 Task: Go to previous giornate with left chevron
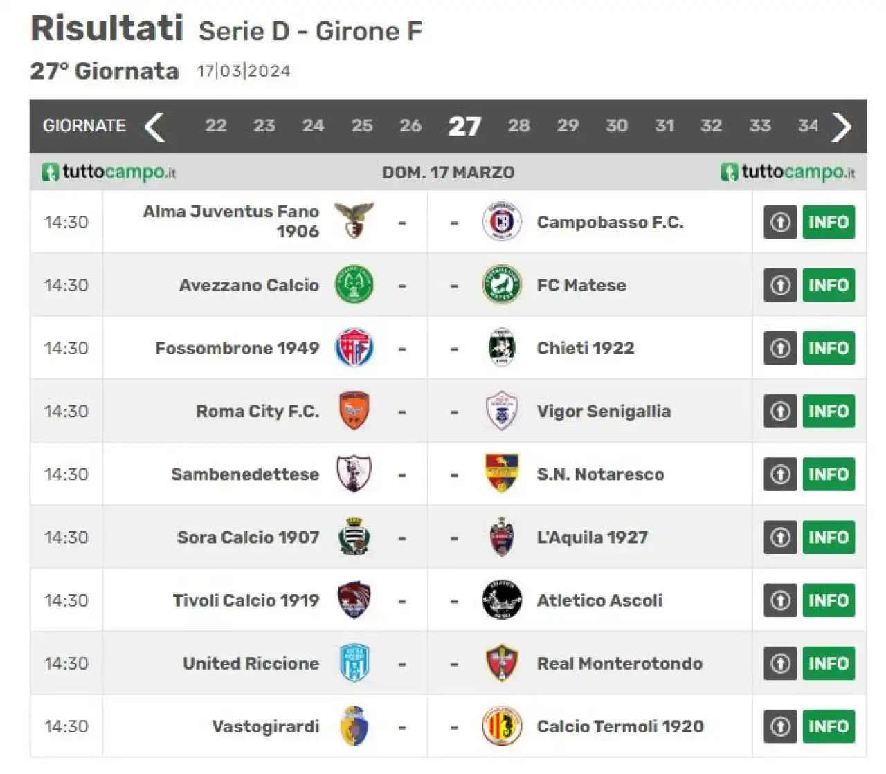coord(154,127)
